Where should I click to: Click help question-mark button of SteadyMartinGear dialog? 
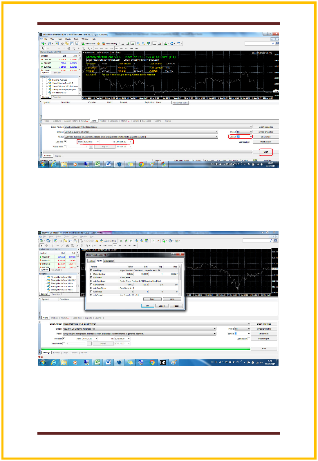[x=174, y=254]
